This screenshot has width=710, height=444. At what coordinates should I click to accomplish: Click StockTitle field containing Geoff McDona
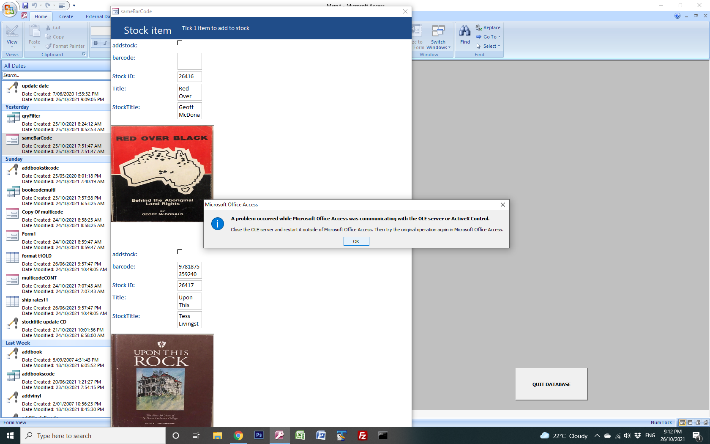coord(189,111)
